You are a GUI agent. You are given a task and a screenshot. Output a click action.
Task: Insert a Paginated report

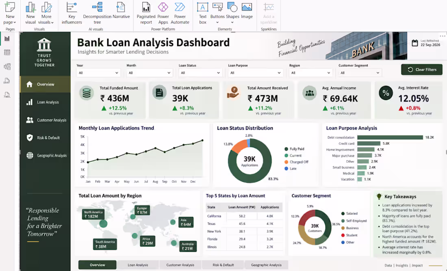[x=146, y=13]
